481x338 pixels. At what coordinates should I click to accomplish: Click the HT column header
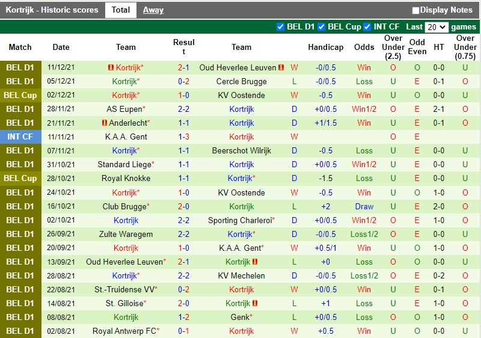(x=439, y=48)
